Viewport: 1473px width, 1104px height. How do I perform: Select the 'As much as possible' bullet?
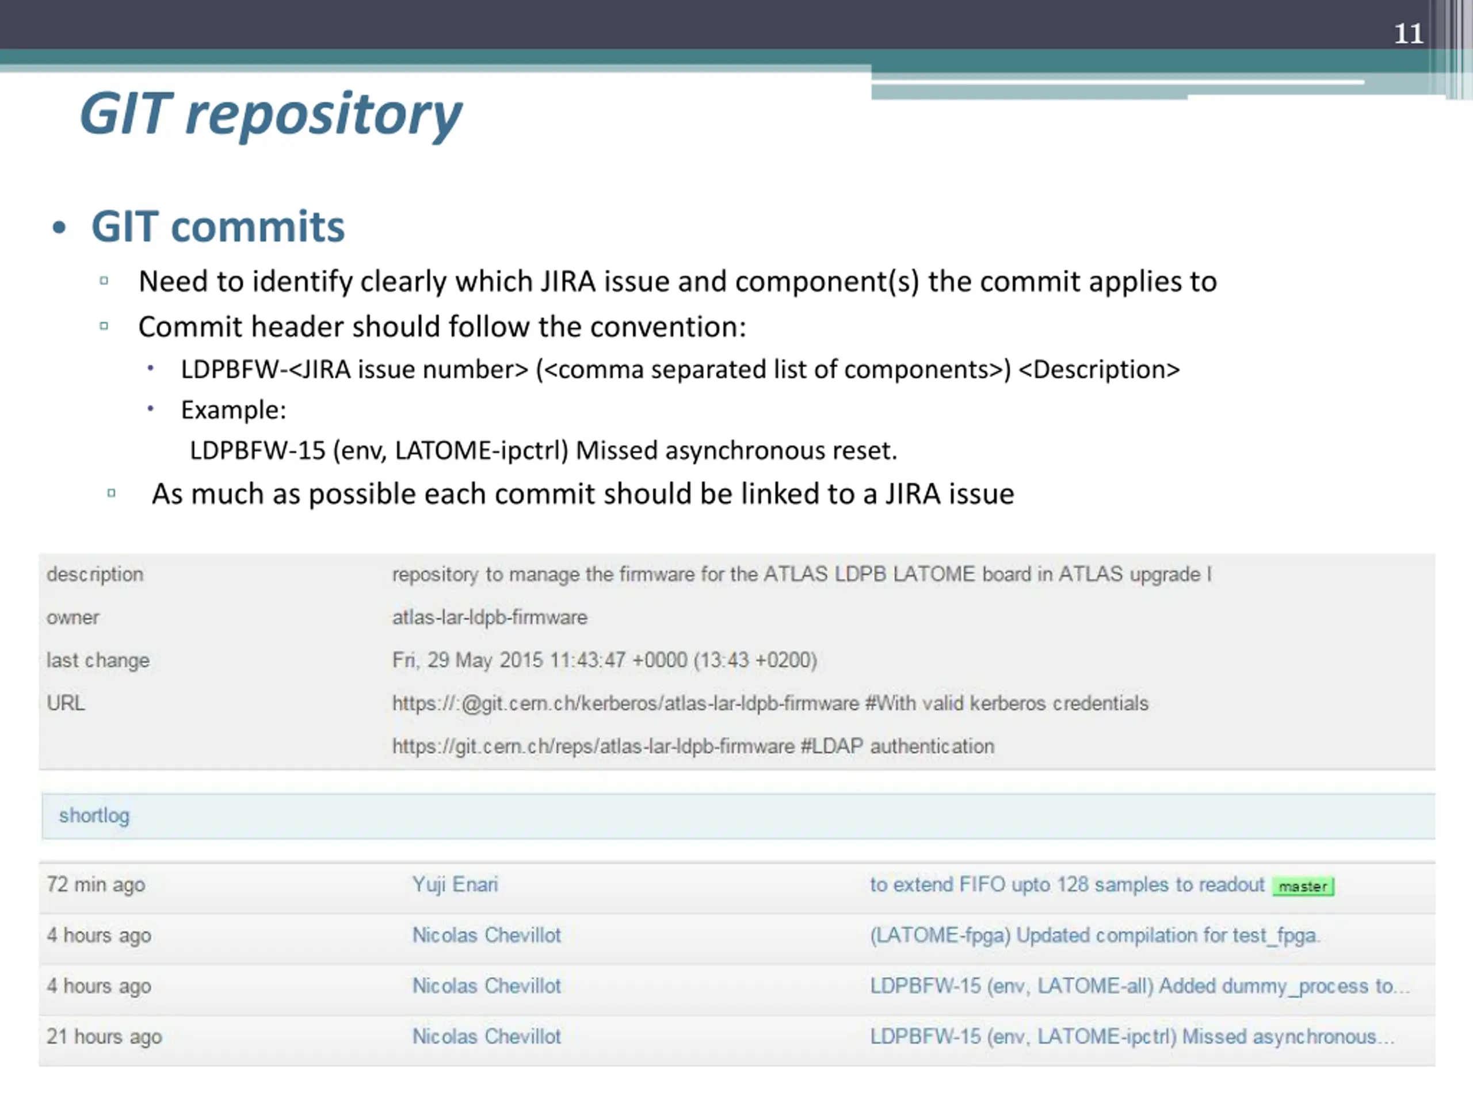[583, 494]
